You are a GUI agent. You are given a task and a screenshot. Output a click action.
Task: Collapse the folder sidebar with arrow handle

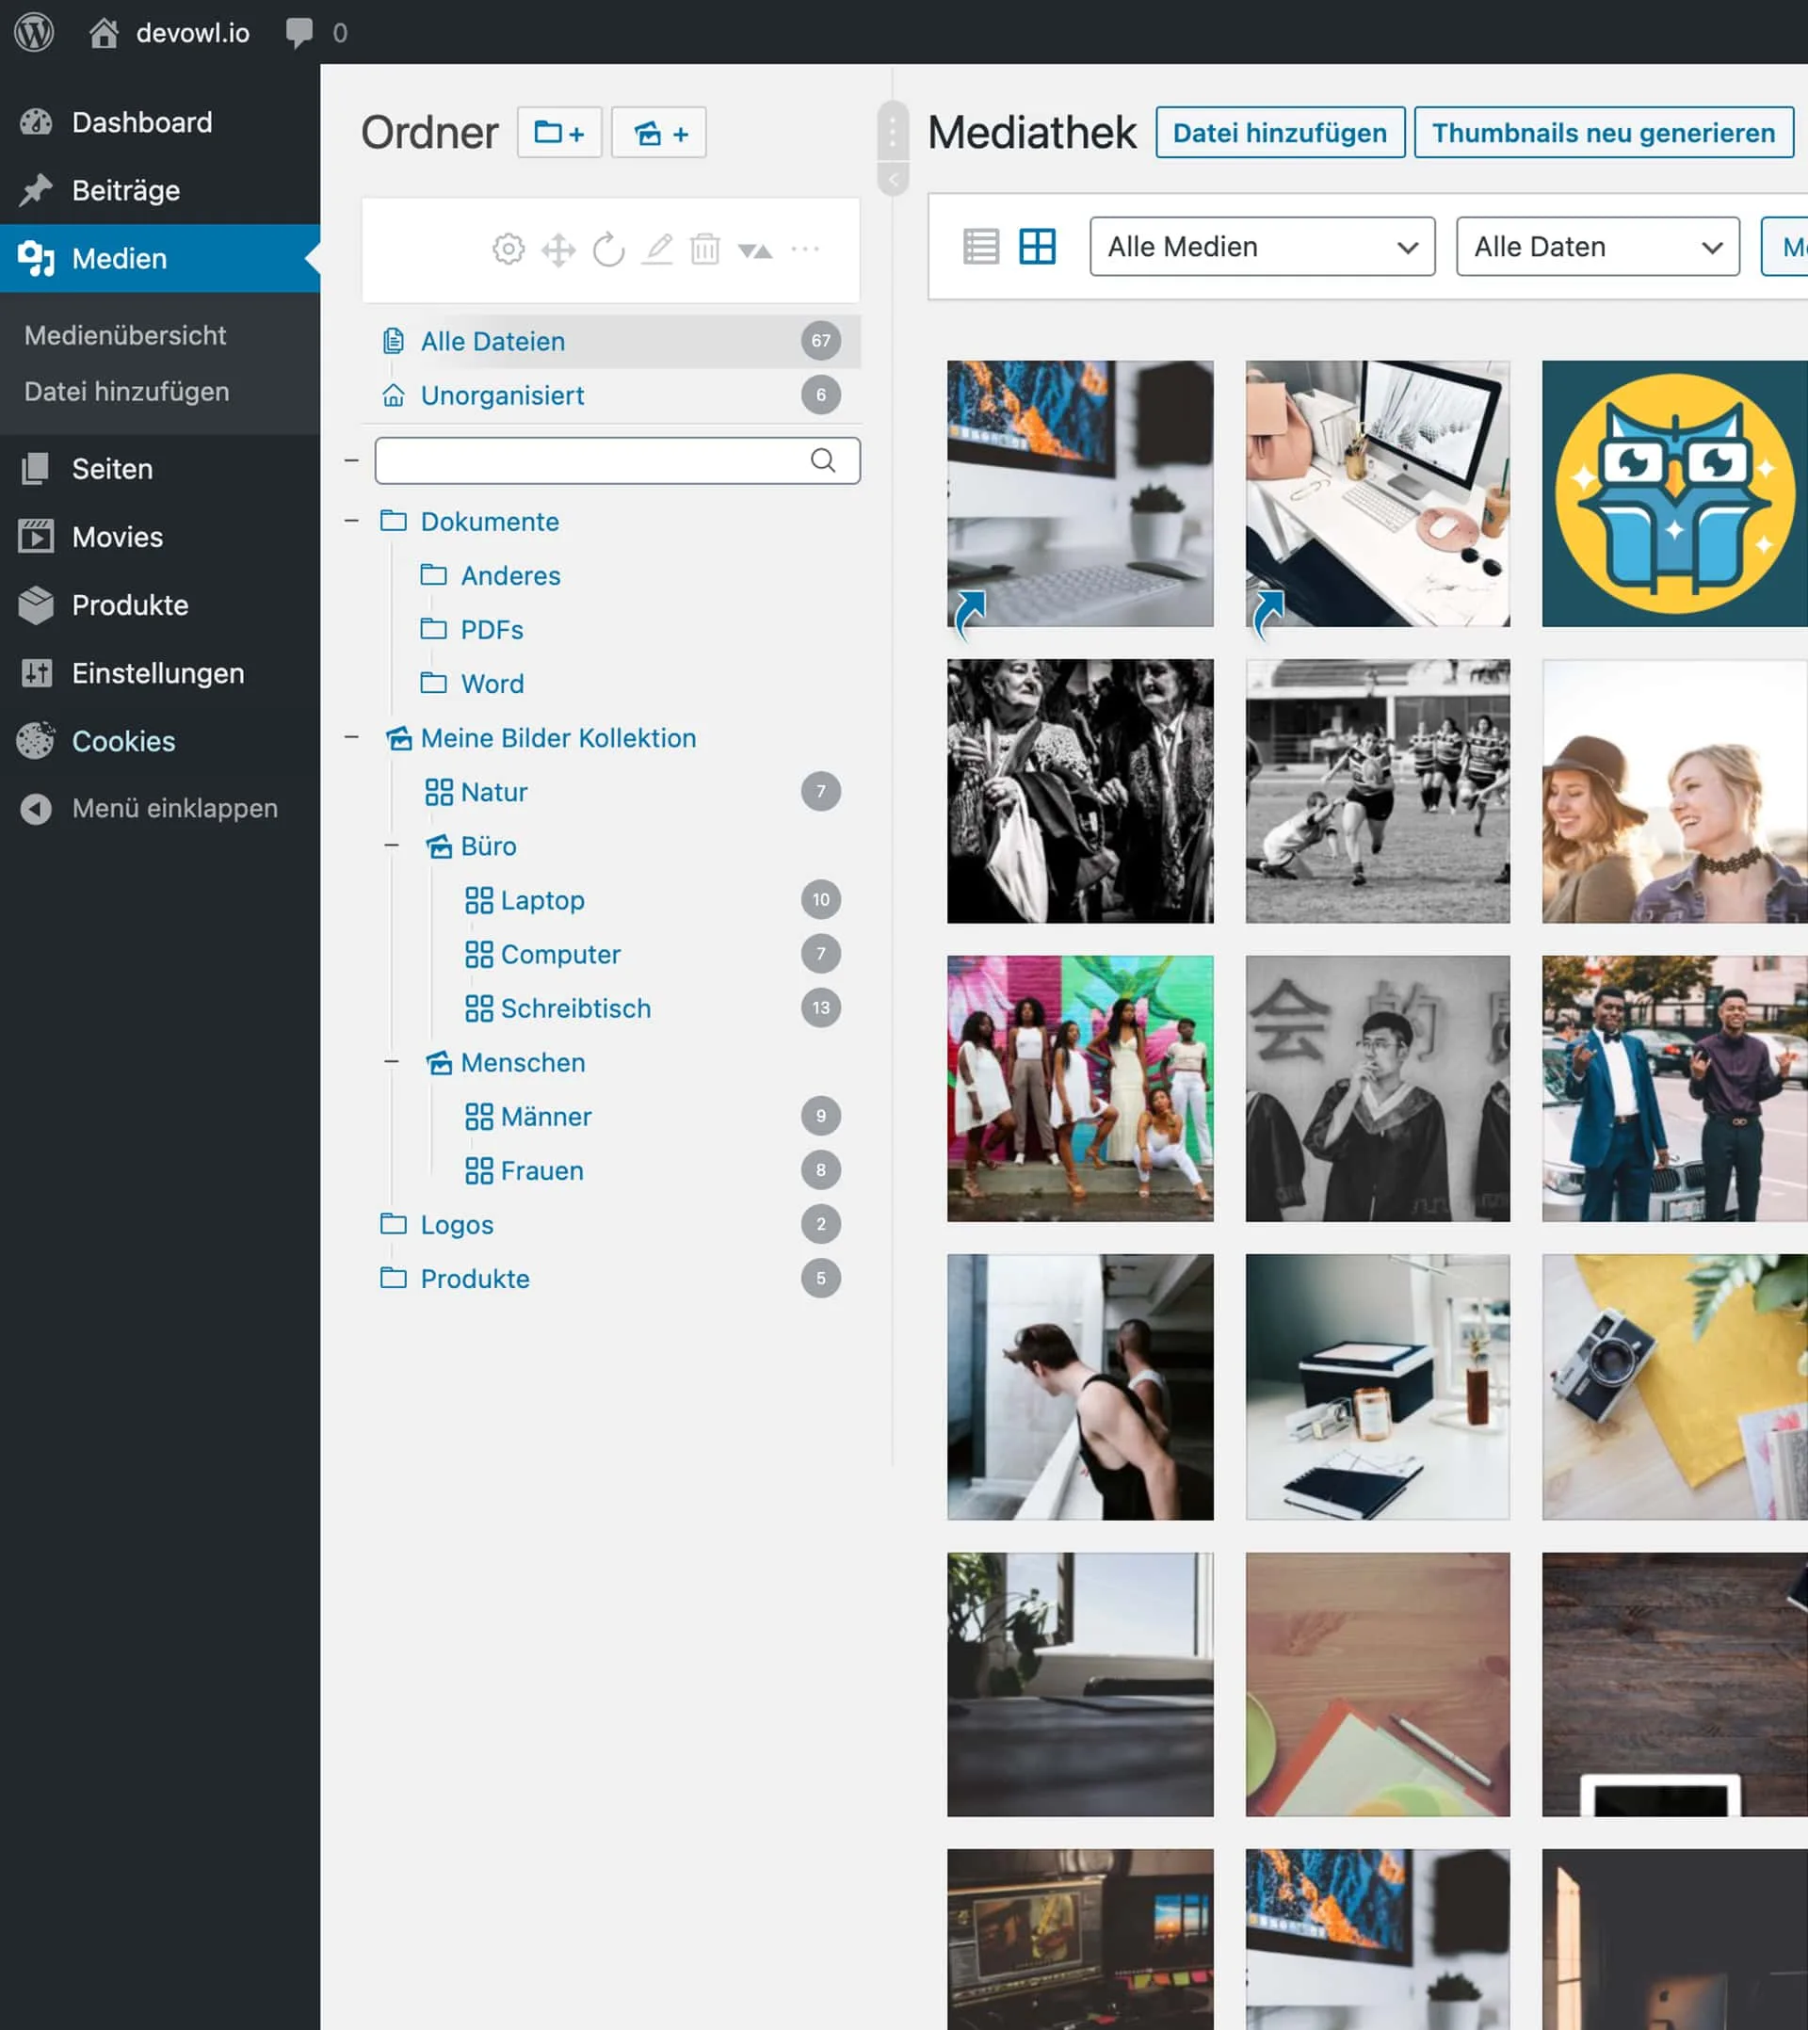[x=893, y=180]
